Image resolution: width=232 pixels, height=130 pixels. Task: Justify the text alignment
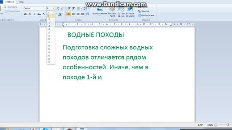coord(83,14)
